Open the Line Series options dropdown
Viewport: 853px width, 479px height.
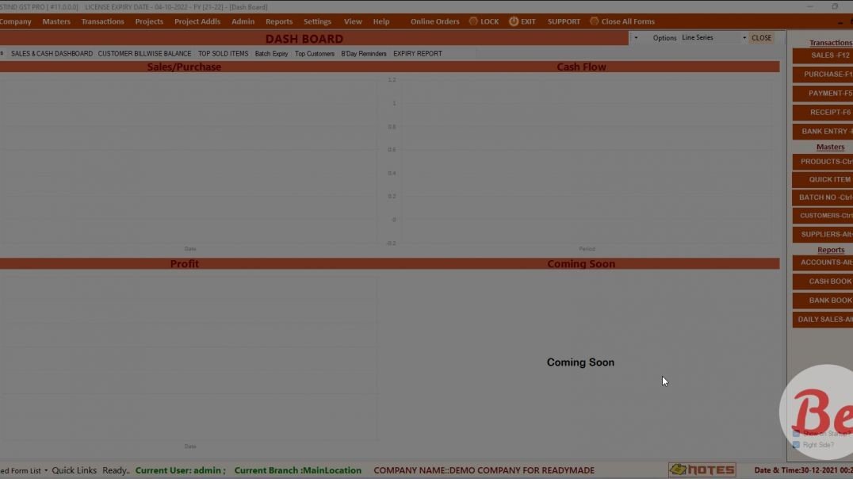coord(744,38)
